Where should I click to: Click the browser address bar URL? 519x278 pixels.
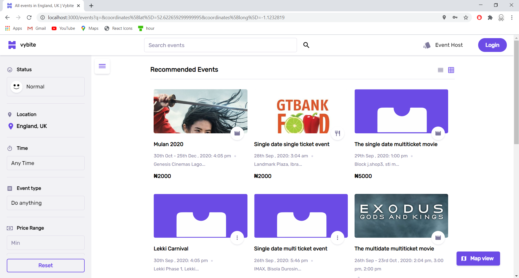click(166, 18)
